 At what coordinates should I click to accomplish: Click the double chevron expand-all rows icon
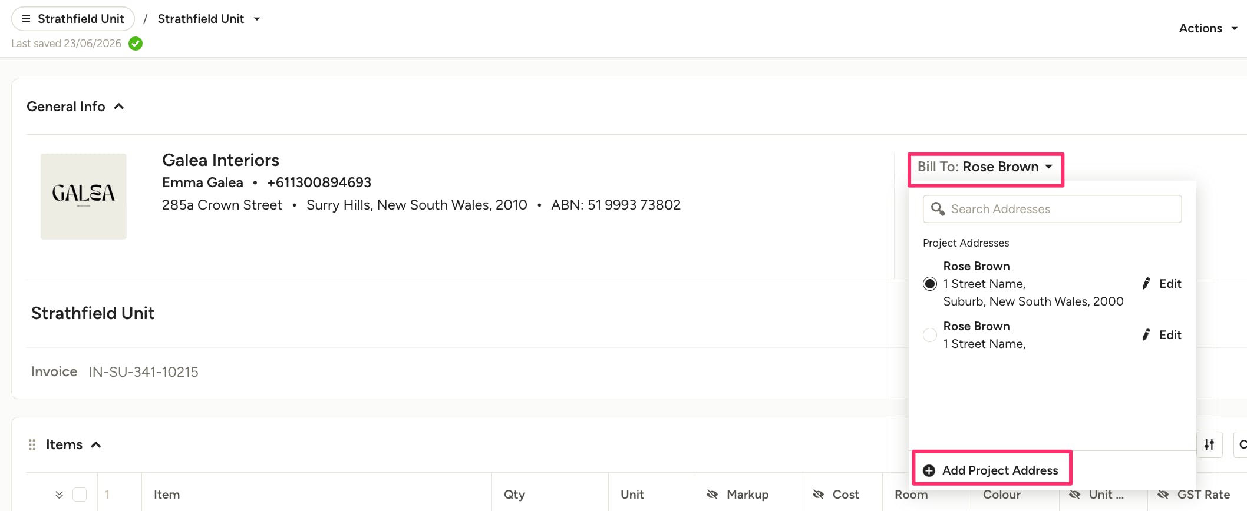59,495
